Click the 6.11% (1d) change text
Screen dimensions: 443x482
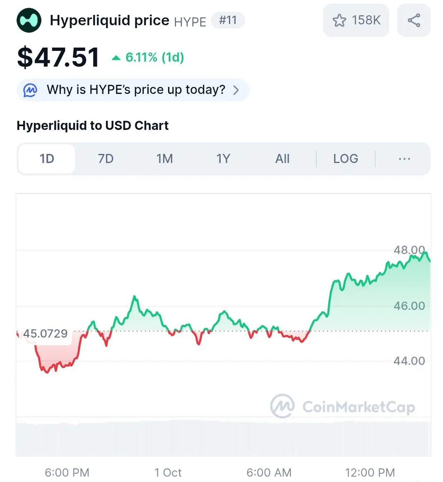pos(154,58)
